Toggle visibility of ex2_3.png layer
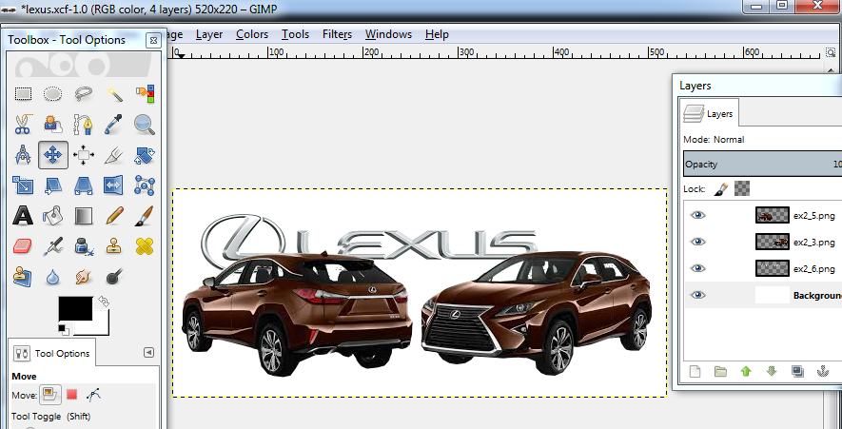The image size is (842, 429). click(x=697, y=242)
